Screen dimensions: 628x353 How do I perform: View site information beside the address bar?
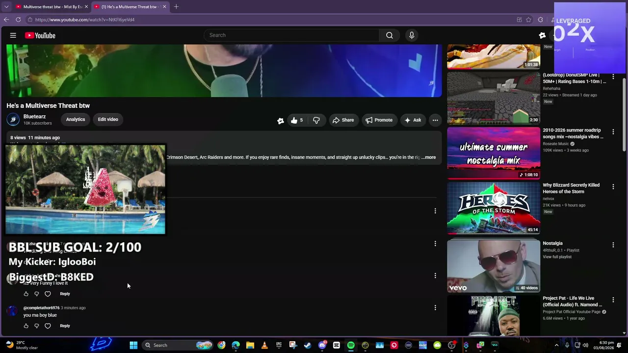(30, 20)
